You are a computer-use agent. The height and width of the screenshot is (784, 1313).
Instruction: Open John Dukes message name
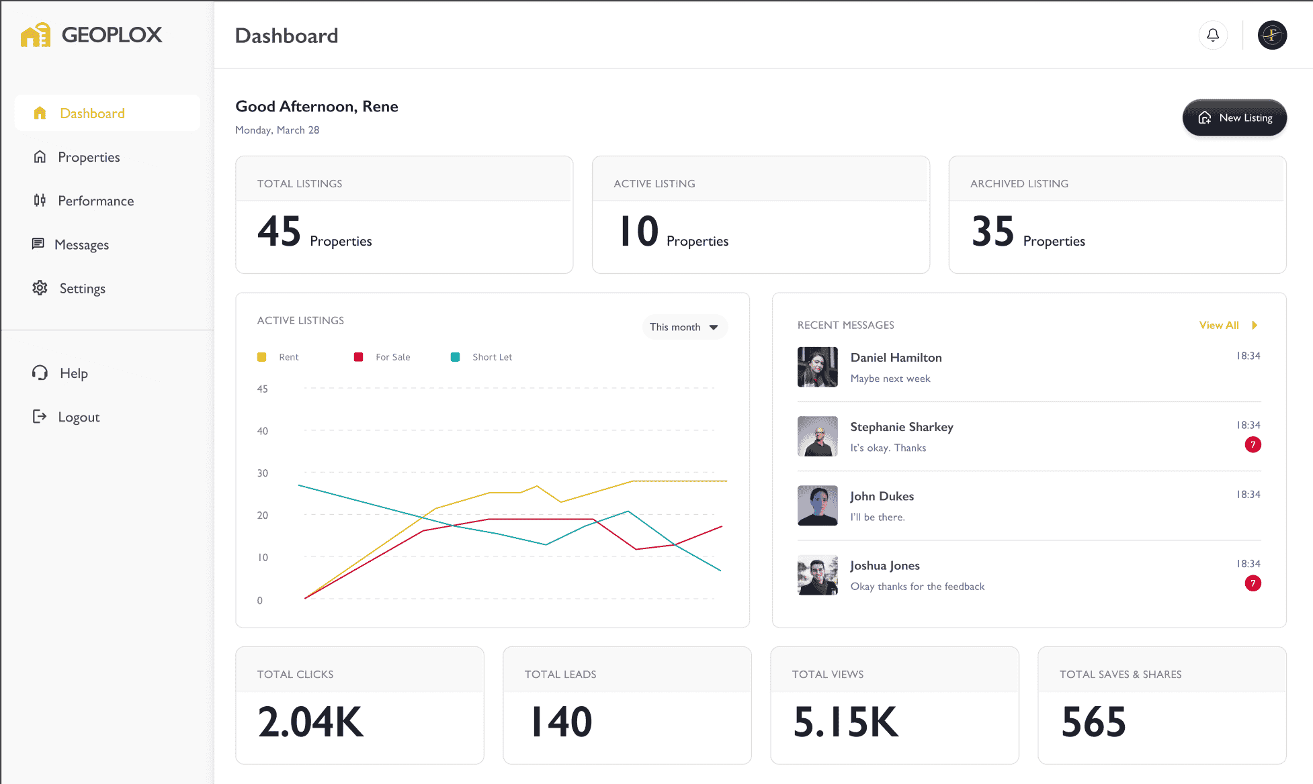pos(882,496)
